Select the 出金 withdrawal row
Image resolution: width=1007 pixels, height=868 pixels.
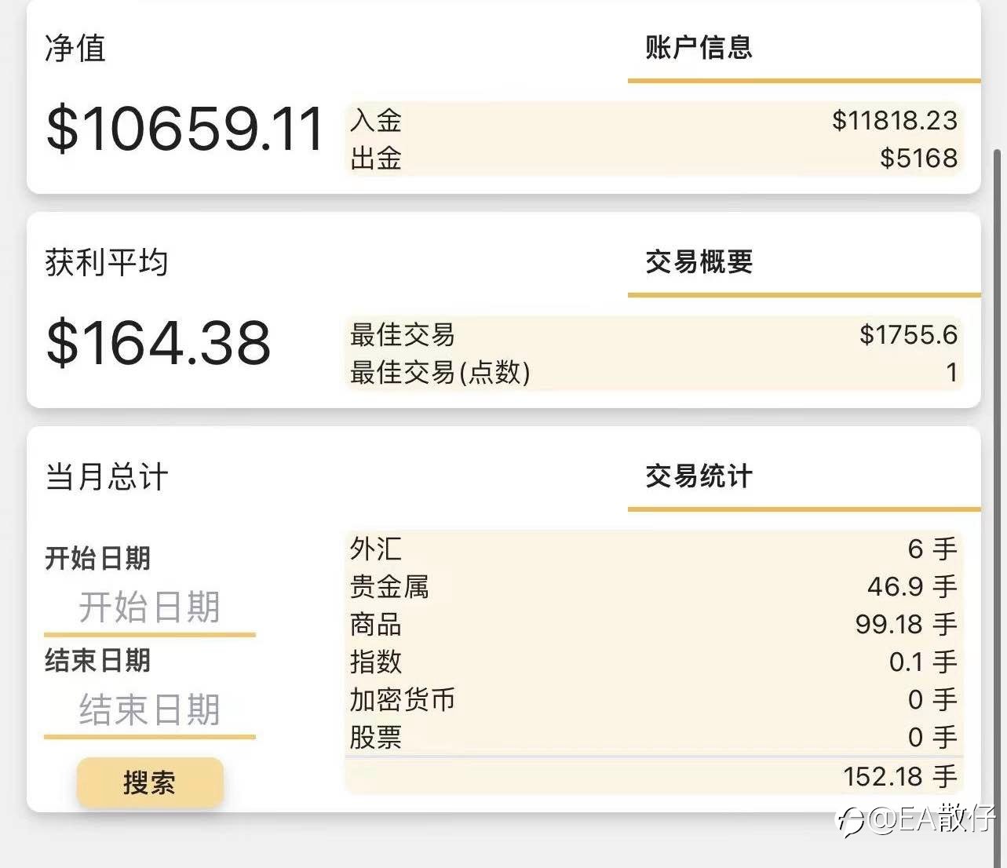click(x=654, y=158)
